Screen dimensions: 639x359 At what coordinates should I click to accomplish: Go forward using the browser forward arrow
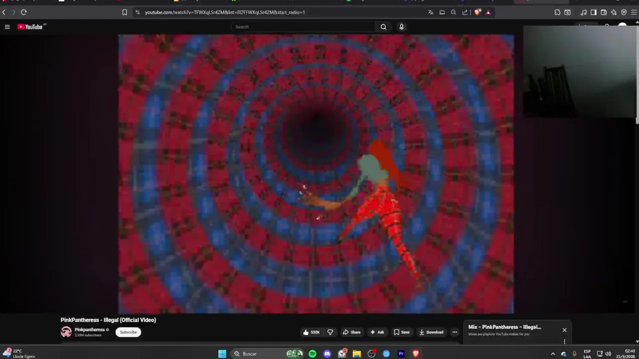13,12
